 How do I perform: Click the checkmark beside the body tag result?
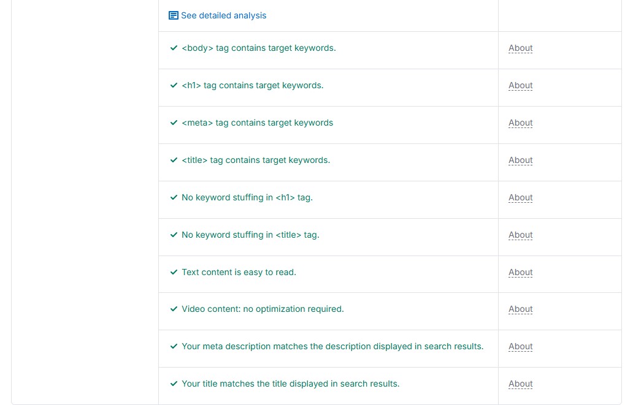[x=174, y=48]
